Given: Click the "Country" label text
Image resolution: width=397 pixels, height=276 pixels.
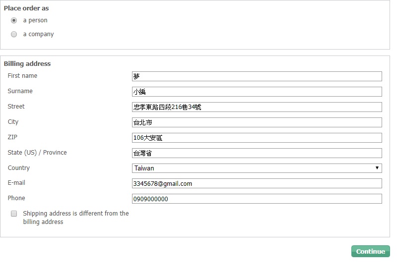Looking at the screenshot, I should pos(19,168).
